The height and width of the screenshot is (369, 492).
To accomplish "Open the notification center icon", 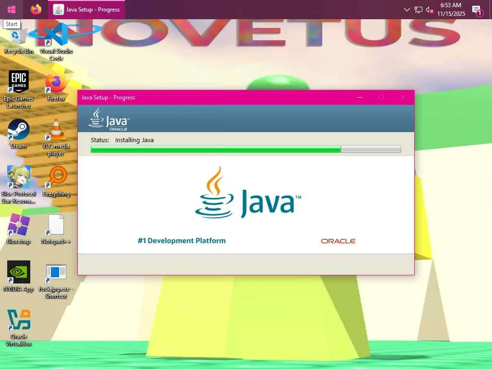I will [477, 10].
